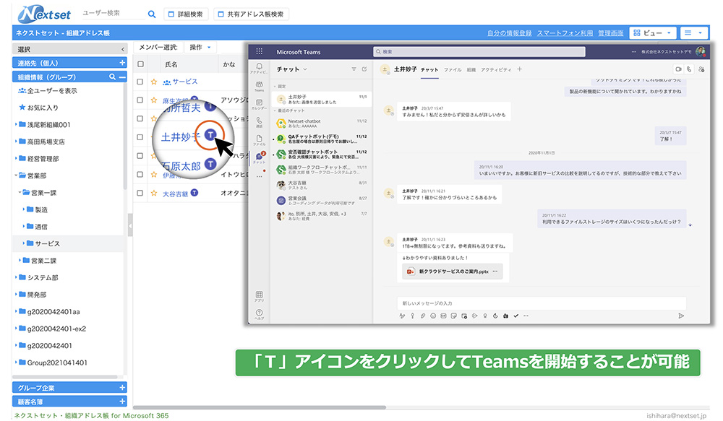The image size is (723, 421).
Task: Open the 操作 actions dropdown
Action: 200,47
